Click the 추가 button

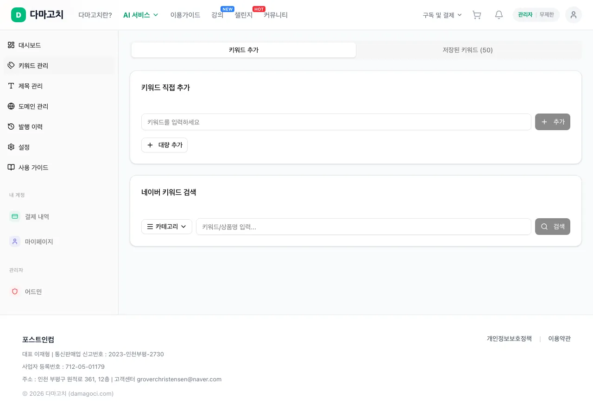tap(553, 122)
